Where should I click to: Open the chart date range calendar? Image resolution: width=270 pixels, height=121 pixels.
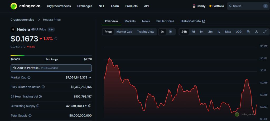248,32
